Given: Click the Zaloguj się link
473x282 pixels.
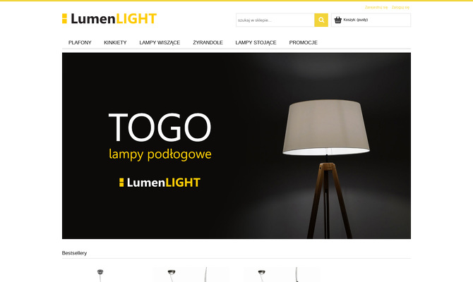Looking at the screenshot, I should pos(400,7).
